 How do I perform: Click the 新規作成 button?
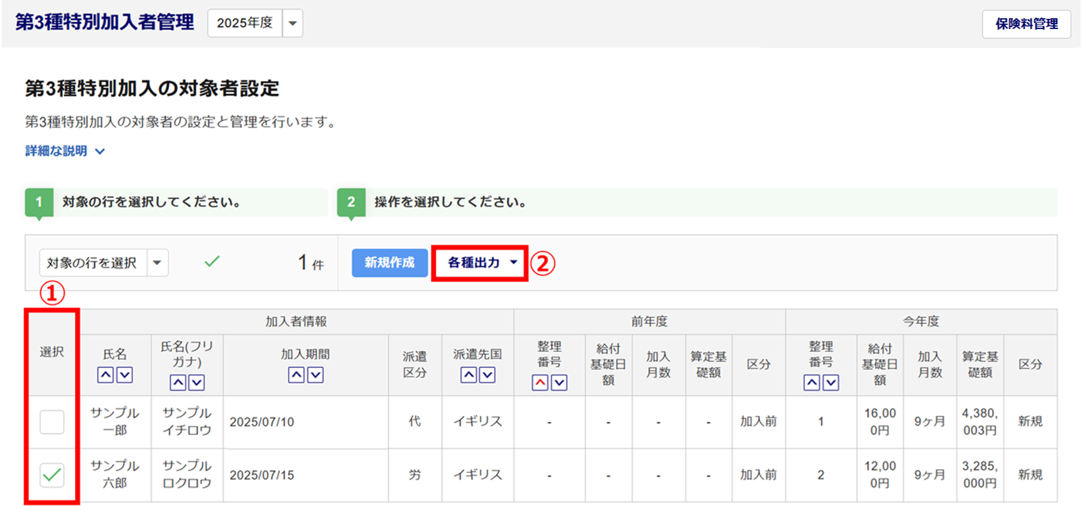coord(390,262)
